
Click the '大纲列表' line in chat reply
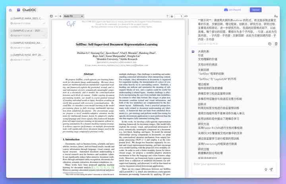[204, 52]
